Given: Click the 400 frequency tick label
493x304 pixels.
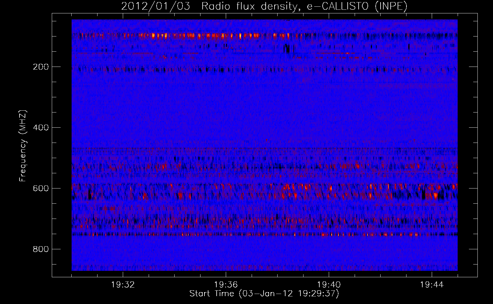Looking at the screenshot, I should click(41, 128).
